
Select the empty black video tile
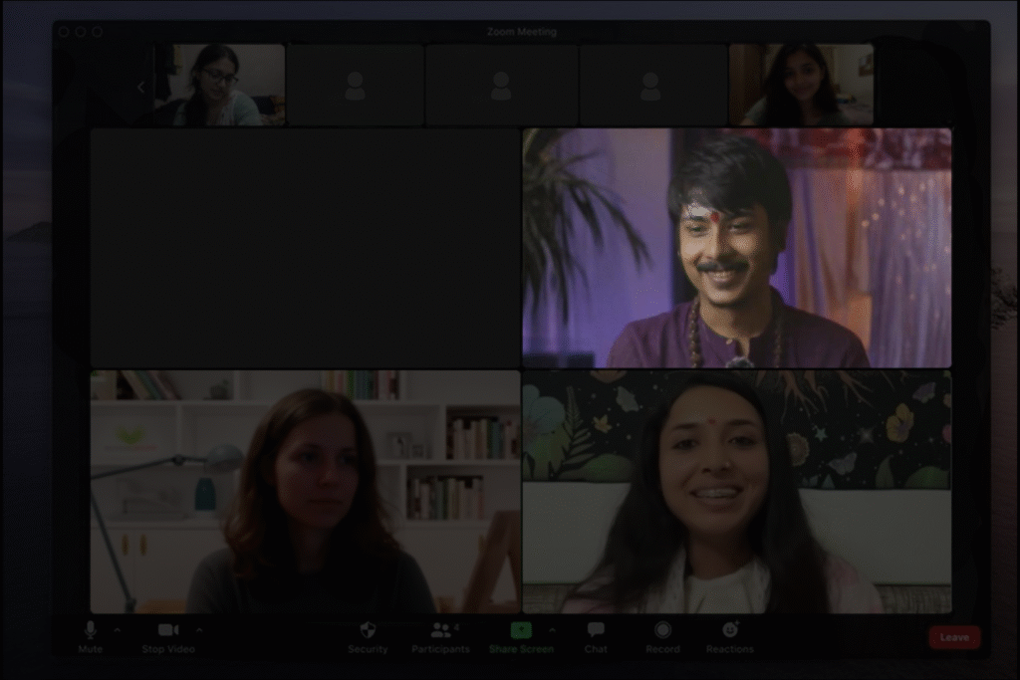305,248
